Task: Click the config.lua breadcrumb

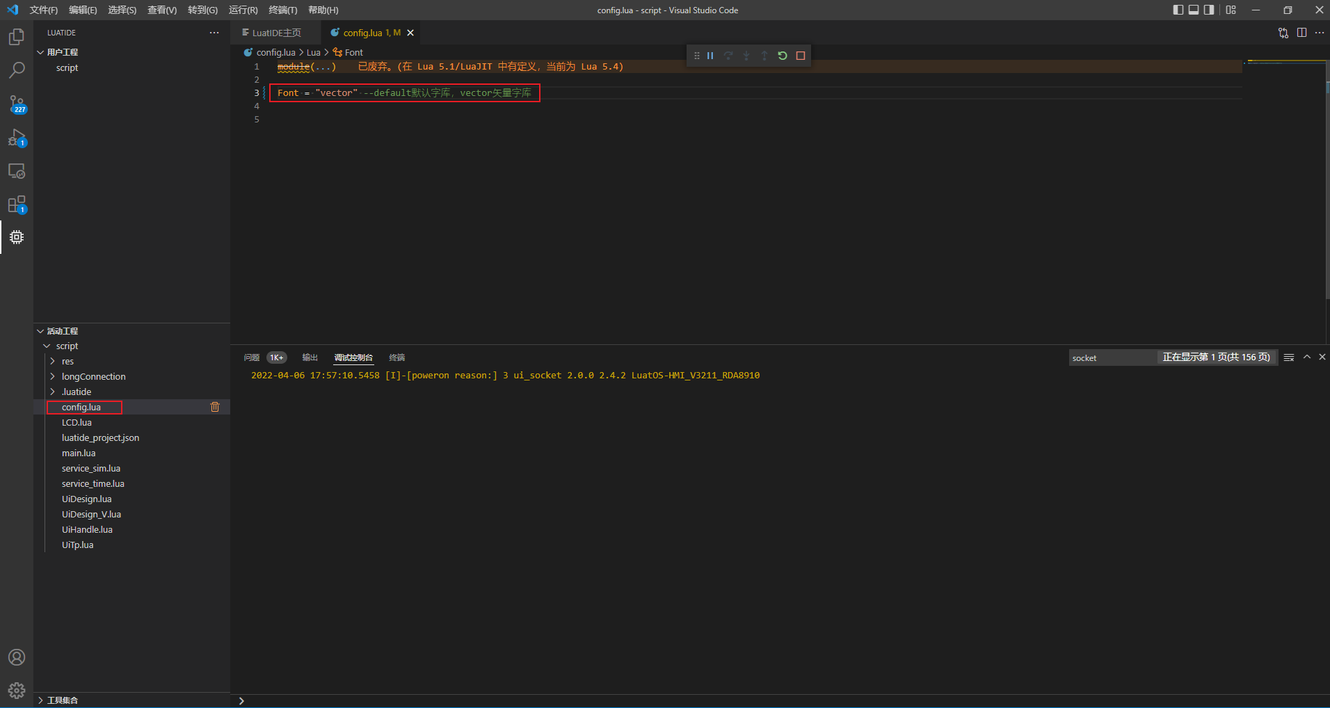Action: point(275,52)
